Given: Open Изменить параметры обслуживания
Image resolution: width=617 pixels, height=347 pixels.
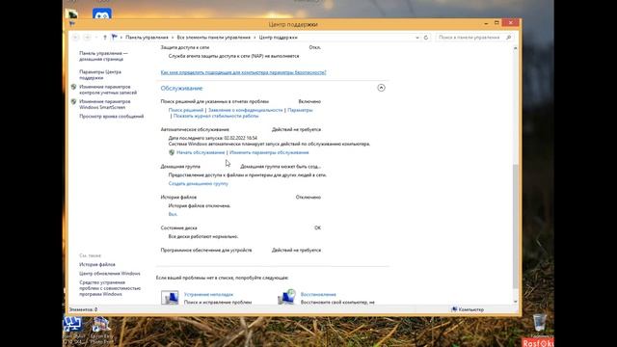Looking at the screenshot, I should tap(269, 152).
